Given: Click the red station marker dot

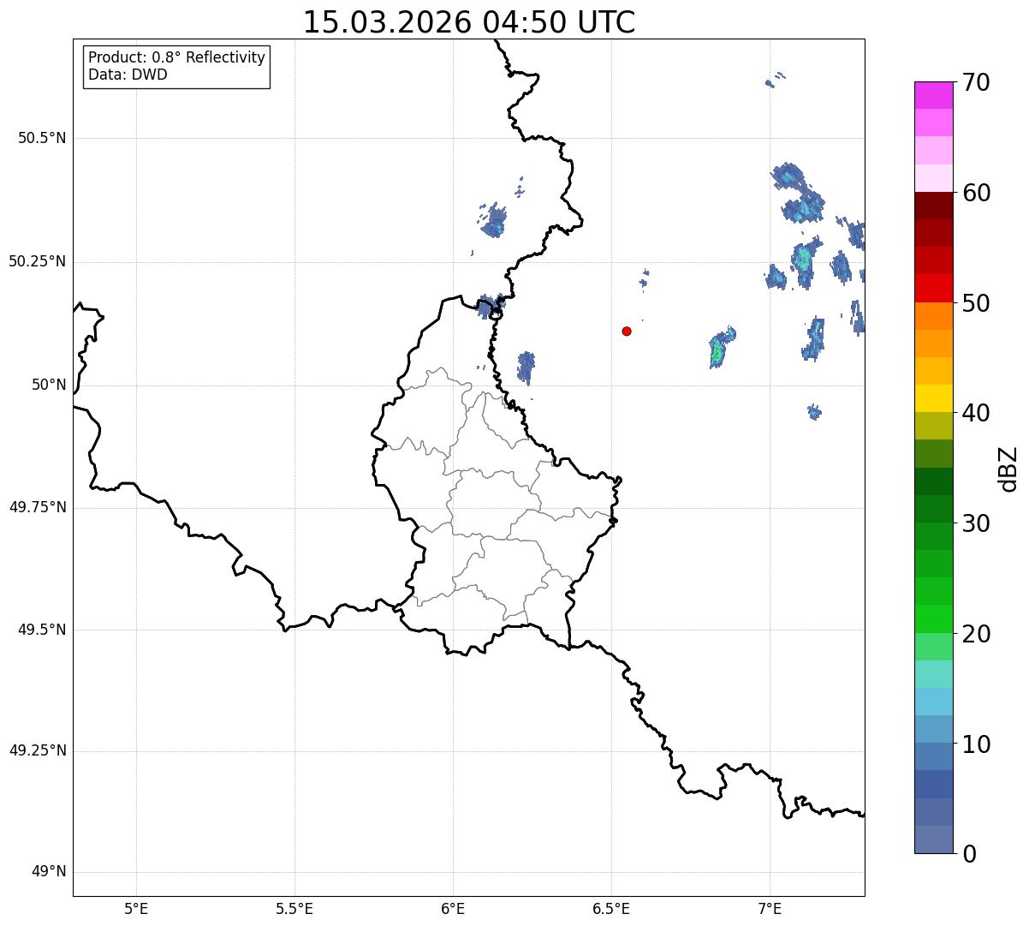Looking at the screenshot, I should 627,331.
